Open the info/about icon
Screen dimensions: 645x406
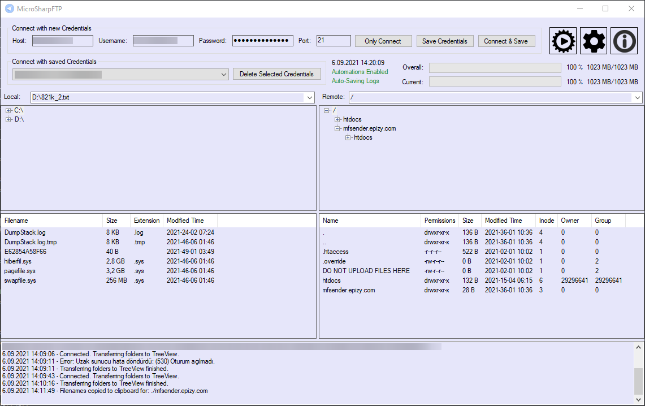pyautogui.click(x=624, y=40)
